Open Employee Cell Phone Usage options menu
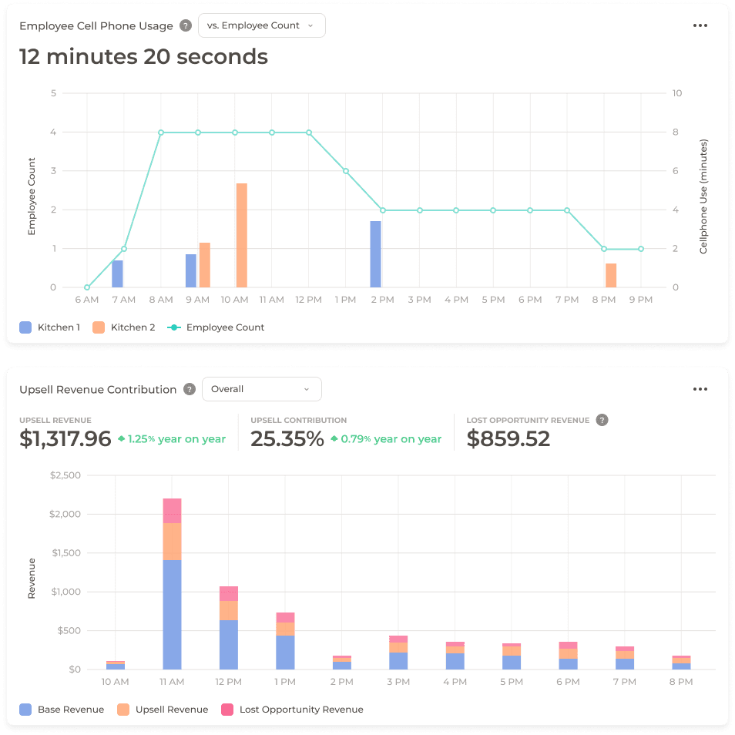The height and width of the screenshot is (735, 735). [700, 25]
